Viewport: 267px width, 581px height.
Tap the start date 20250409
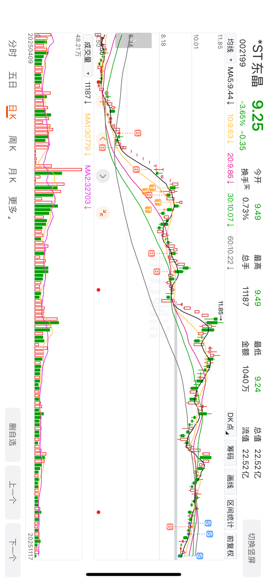pos(30,48)
